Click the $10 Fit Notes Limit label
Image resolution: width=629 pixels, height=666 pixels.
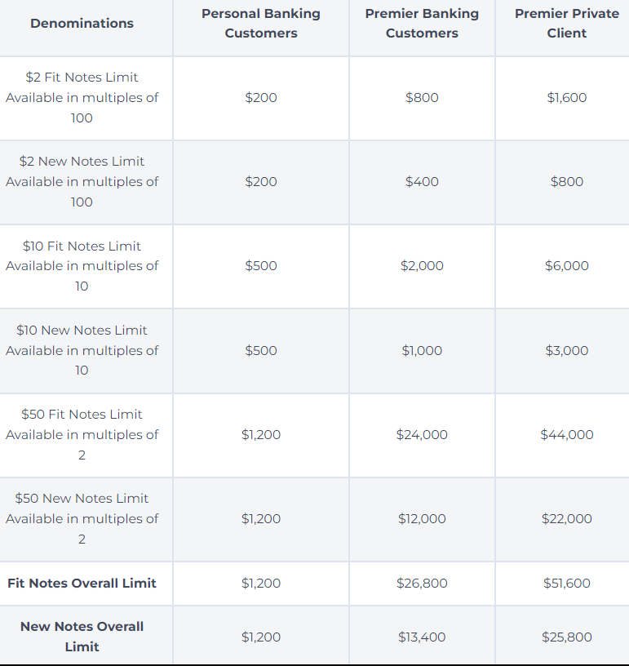point(82,246)
